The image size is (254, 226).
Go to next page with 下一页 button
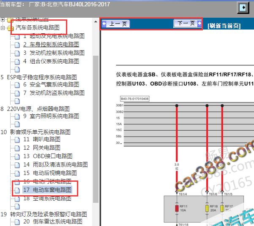[x=187, y=24]
